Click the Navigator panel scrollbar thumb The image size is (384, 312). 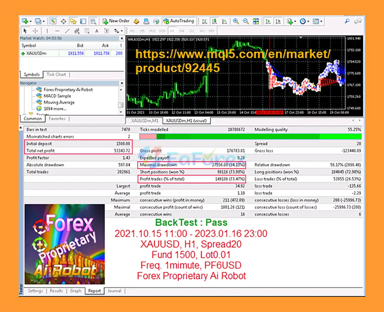tap(121, 105)
